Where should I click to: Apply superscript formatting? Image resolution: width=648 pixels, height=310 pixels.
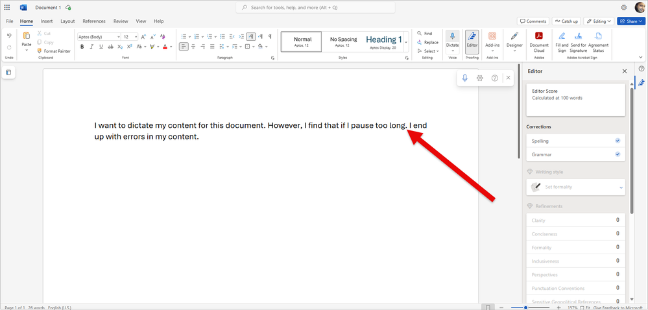(129, 46)
